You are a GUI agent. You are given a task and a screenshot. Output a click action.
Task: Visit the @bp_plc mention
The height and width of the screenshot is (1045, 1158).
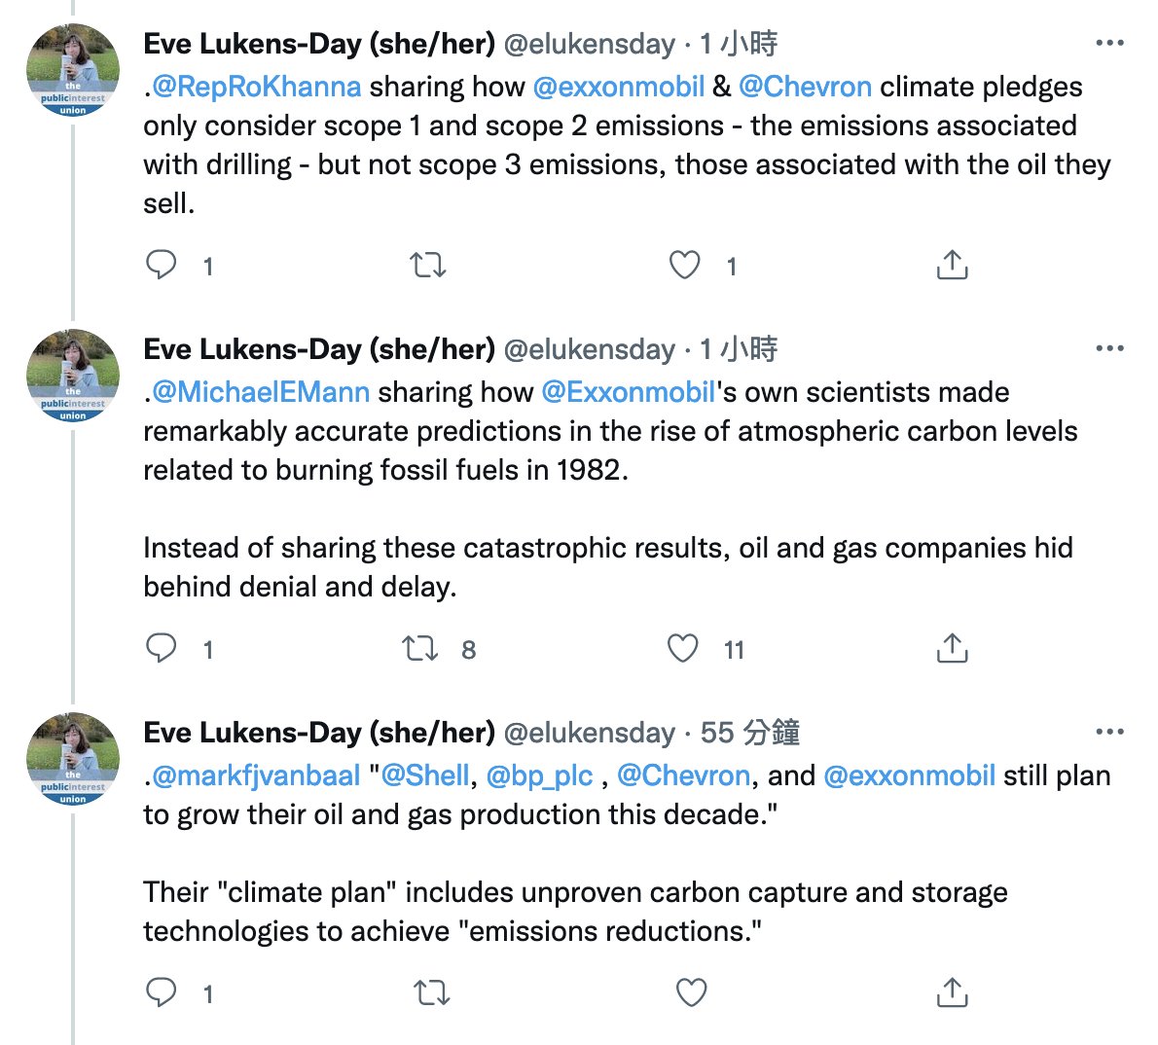point(539,776)
